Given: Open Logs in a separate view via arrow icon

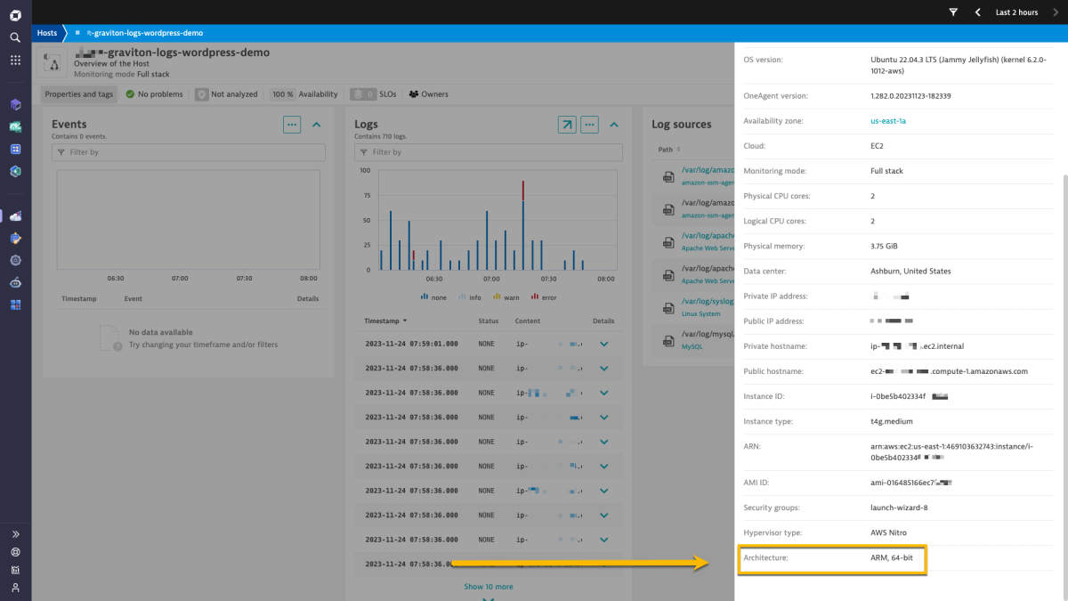Looking at the screenshot, I should (567, 125).
